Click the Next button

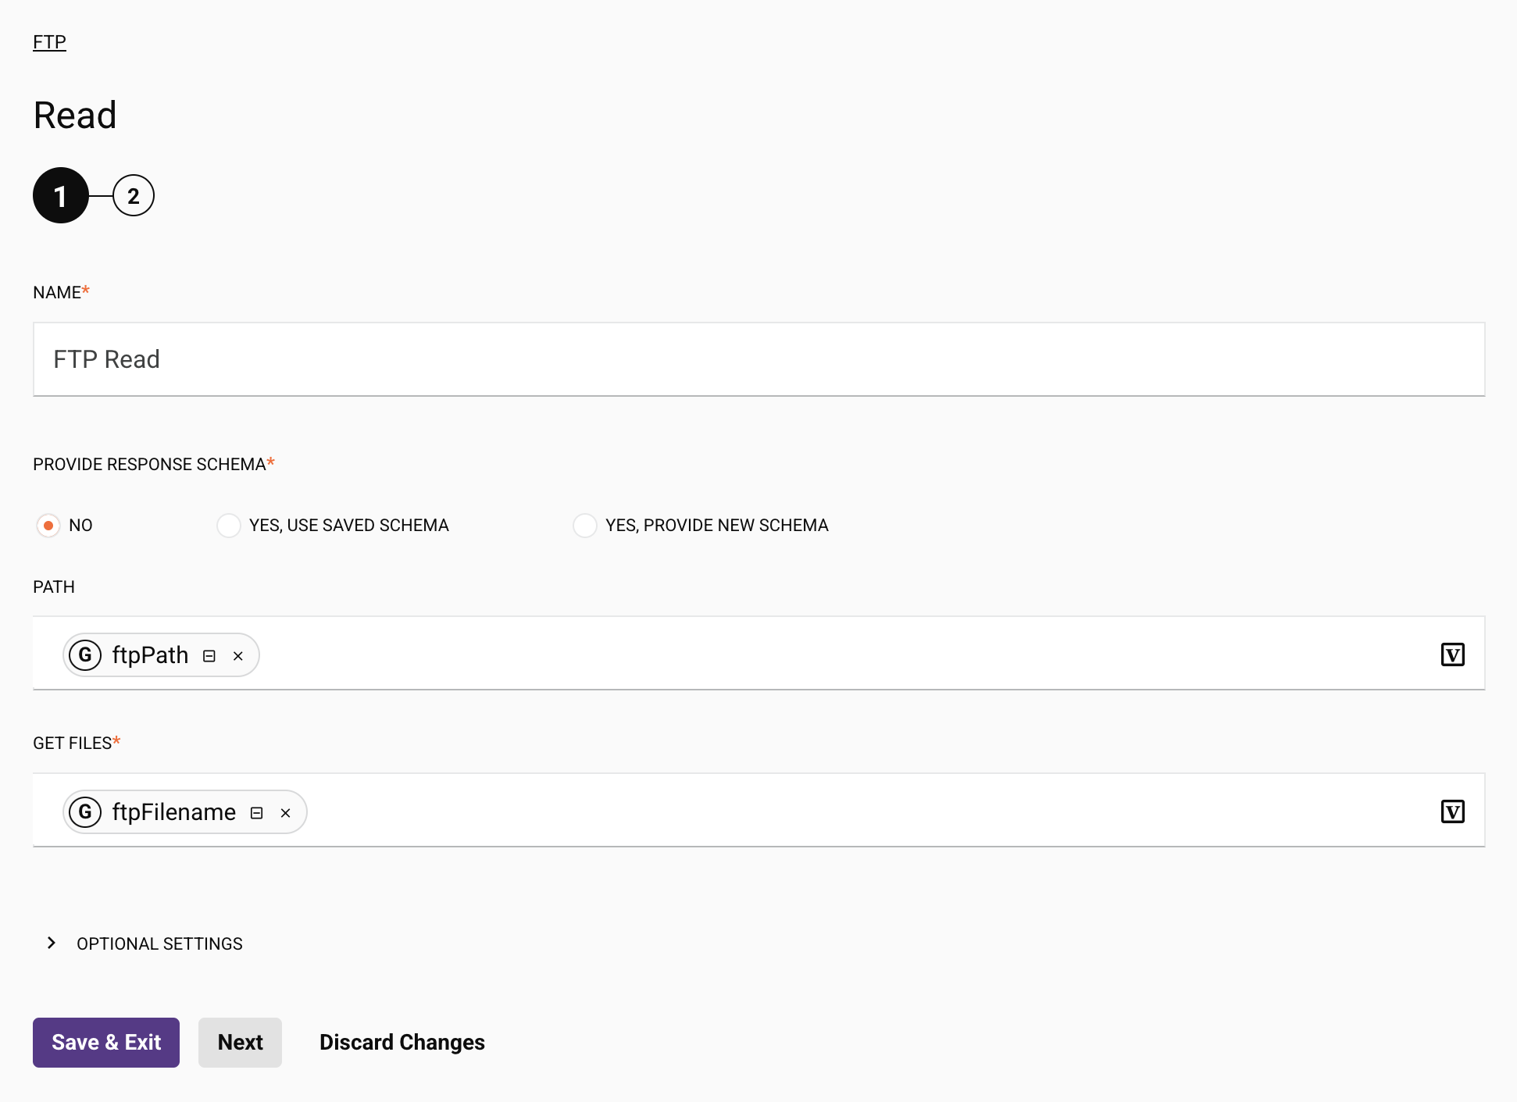240,1043
